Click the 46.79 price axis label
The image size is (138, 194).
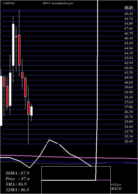tap(128, 34)
